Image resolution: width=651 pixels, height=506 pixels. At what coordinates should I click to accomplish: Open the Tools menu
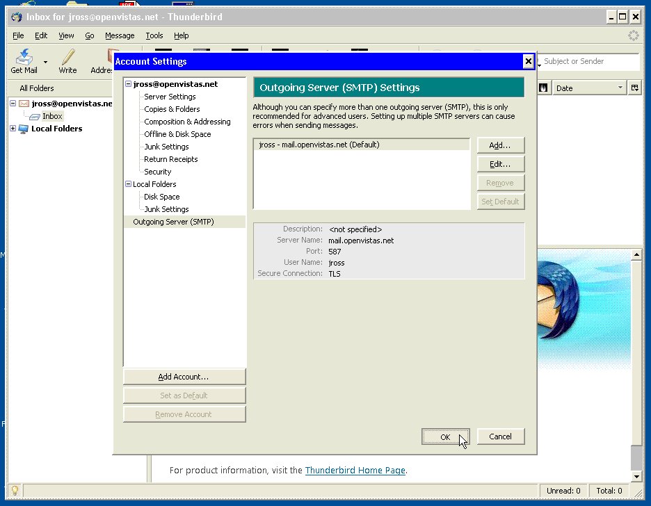(x=154, y=35)
